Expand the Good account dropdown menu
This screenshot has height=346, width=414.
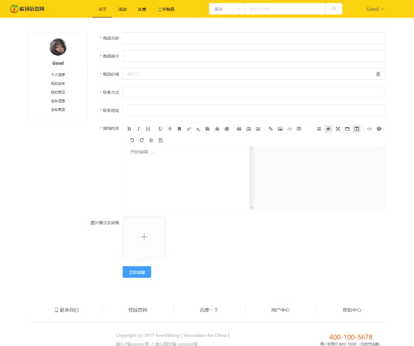[x=375, y=8]
